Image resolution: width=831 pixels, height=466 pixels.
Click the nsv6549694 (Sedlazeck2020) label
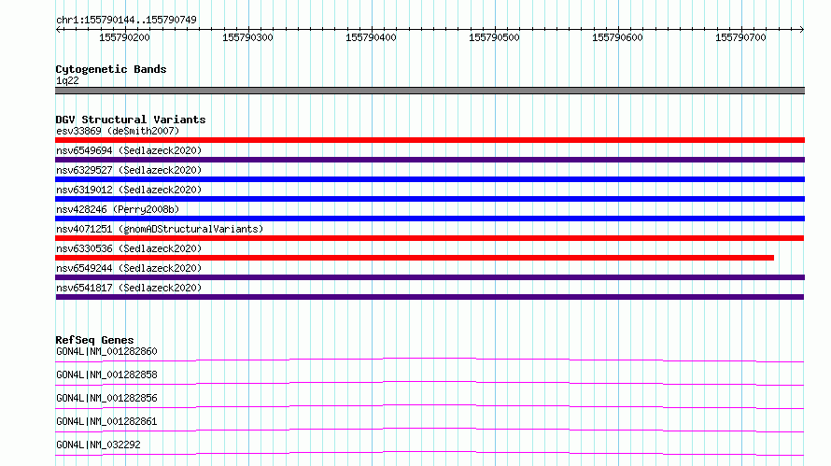[129, 150]
